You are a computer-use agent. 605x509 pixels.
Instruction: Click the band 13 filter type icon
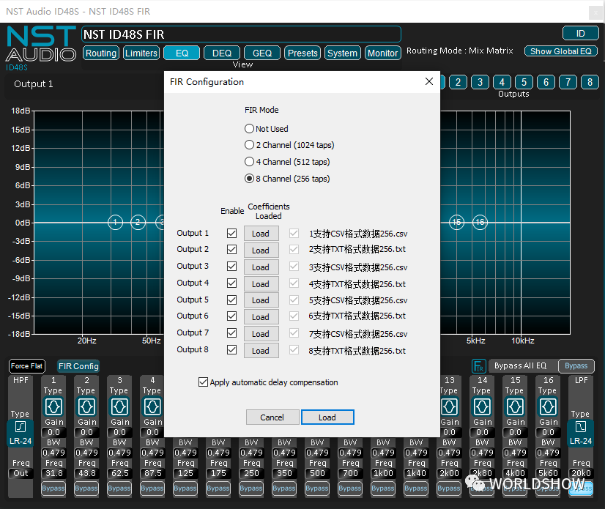click(449, 406)
